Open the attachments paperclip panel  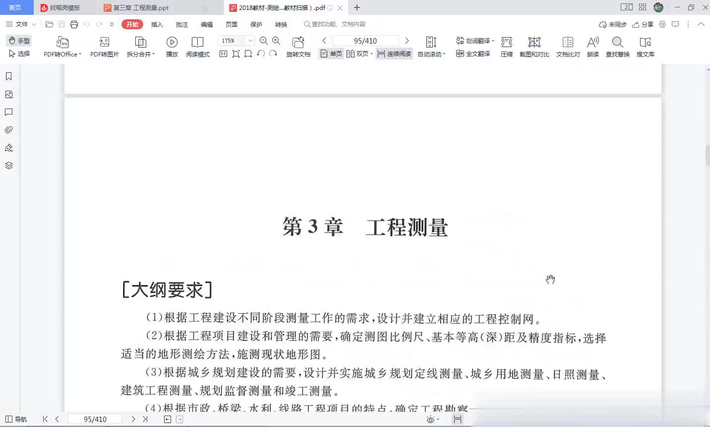pos(8,130)
